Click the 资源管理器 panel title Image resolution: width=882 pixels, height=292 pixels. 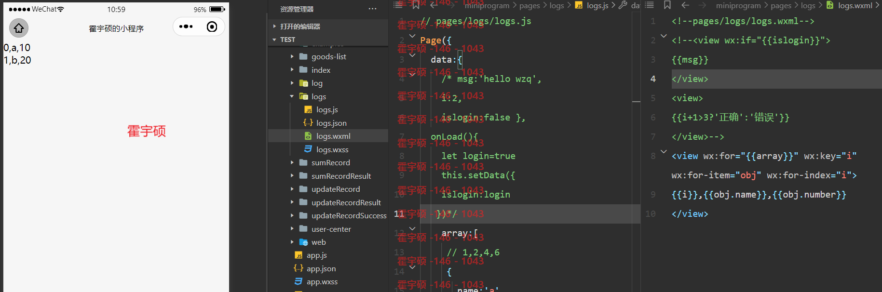[x=297, y=9]
